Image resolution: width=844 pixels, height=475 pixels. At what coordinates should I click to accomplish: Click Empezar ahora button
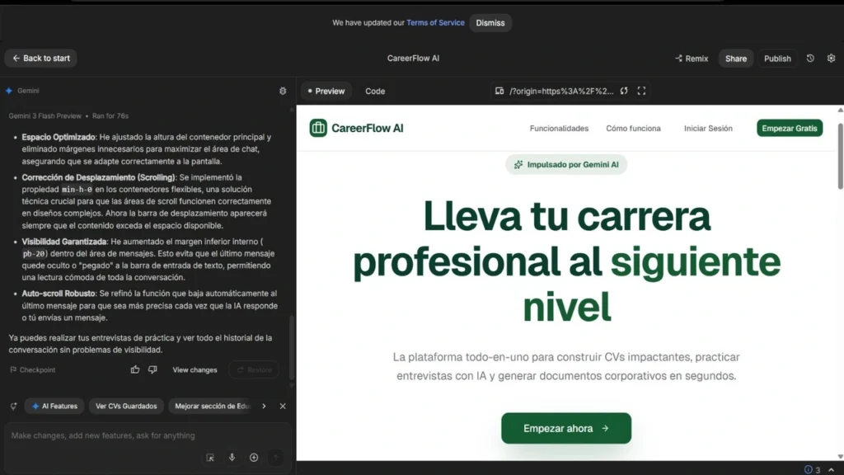[x=565, y=428]
